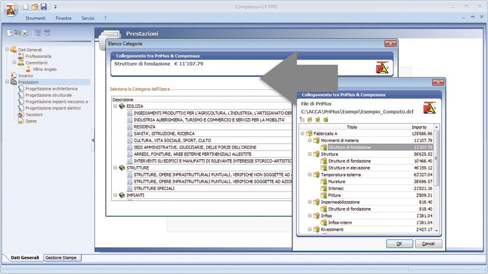Click the expand all tree icon in sidebar
The height and width of the screenshot is (274, 488).
(x=38, y=34)
